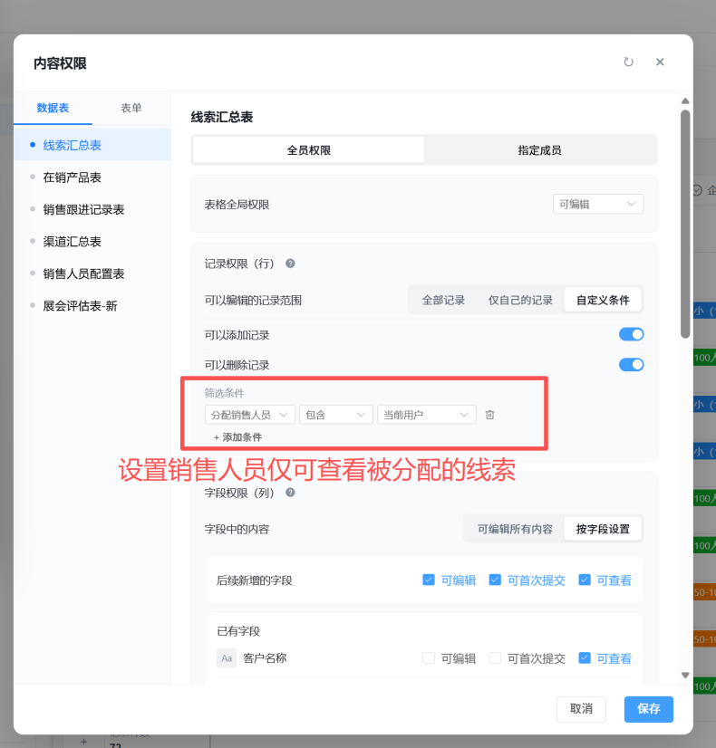Check 可编辑 for 客户名称 field
Screen dimensions: 716x748
tap(429, 657)
